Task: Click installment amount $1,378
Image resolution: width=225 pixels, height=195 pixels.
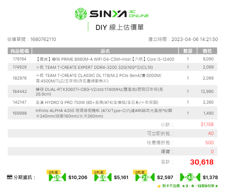Action: point(210,178)
